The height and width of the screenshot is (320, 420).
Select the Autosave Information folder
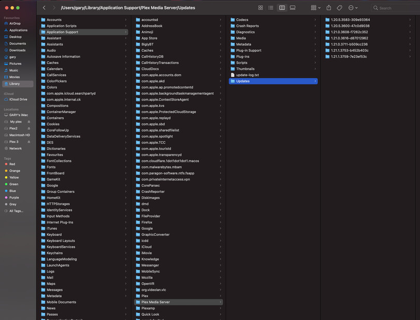pyautogui.click(x=83, y=57)
